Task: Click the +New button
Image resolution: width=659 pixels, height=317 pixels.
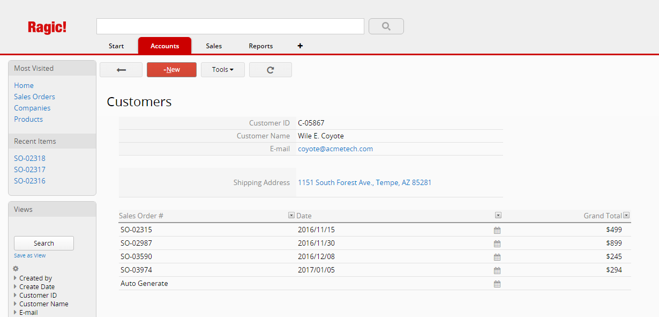Action: click(171, 69)
